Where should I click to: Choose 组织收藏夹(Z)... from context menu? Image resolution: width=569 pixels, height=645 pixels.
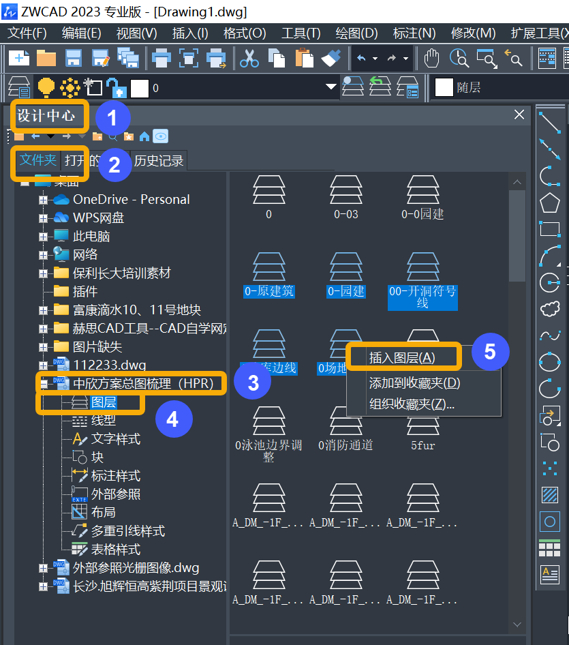(x=412, y=404)
